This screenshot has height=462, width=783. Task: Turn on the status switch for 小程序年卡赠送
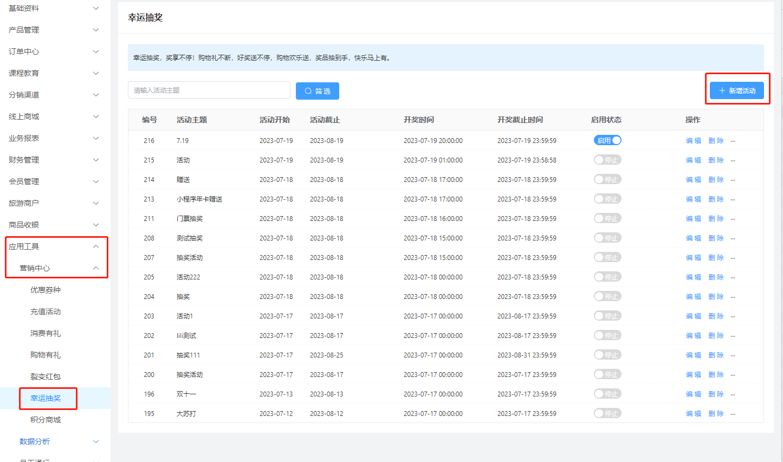pyautogui.click(x=607, y=199)
